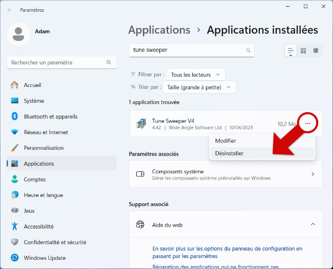Maximize the Paramètres window

point(306,7)
